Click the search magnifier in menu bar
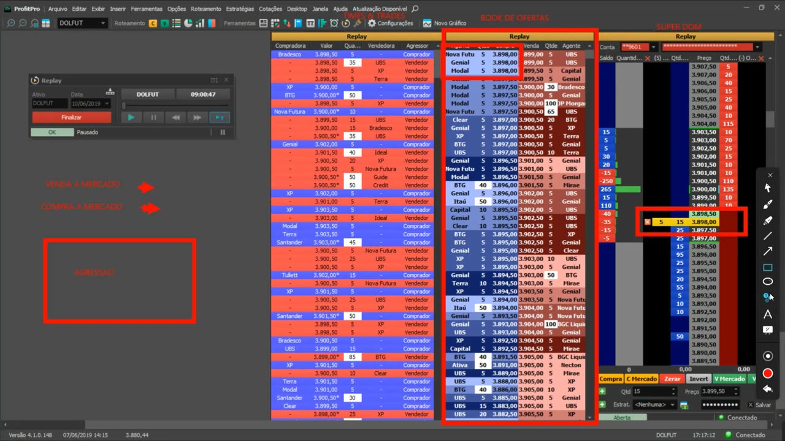Viewport: 785px width, 441px height. tap(415, 9)
